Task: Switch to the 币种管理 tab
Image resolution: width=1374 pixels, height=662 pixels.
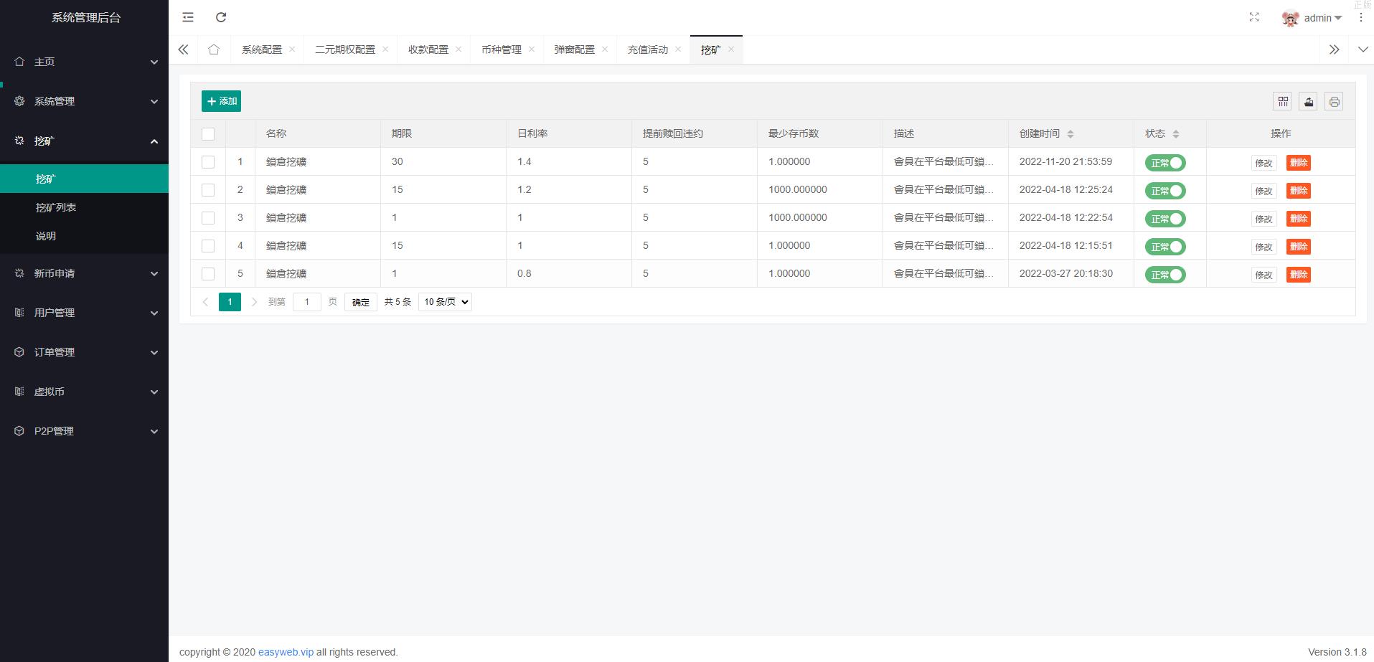Action: 501,49
